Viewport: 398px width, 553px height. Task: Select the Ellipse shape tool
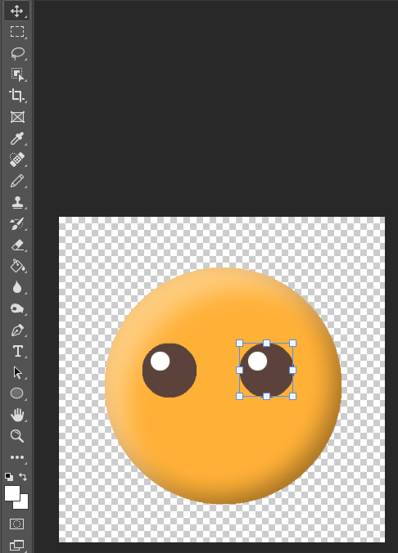[x=16, y=393]
